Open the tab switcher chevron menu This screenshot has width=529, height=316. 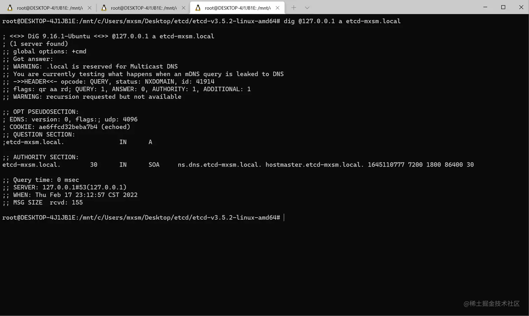tap(307, 7)
